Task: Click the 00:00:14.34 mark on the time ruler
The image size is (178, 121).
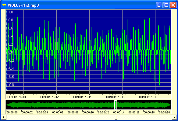Action: pos(82,97)
